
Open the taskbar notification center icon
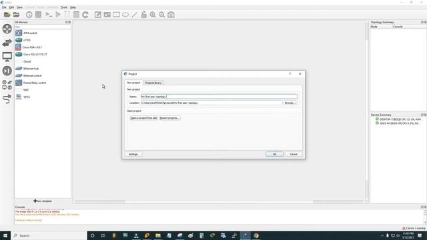[420, 235]
